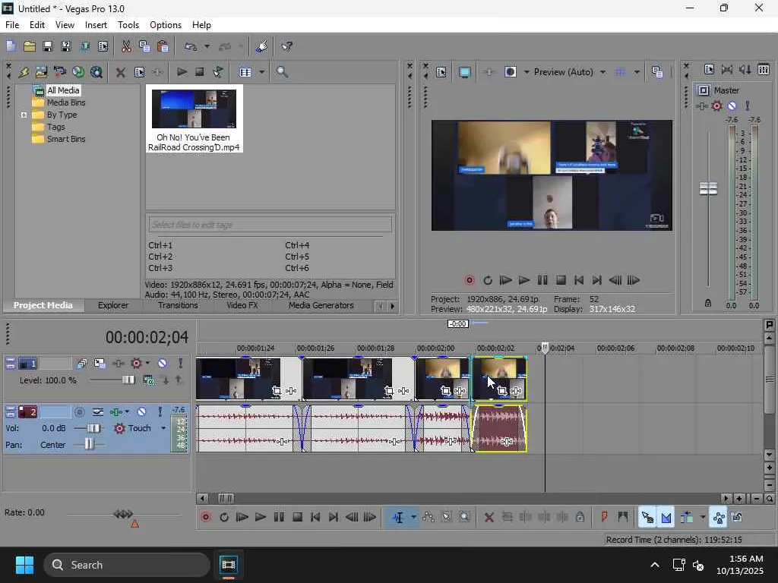Open the File menu
Image resolution: width=778 pixels, height=583 pixels.
12,25
